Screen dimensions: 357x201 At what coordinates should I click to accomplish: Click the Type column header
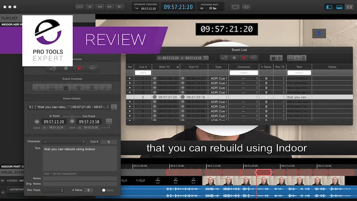[x=218, y=67]
